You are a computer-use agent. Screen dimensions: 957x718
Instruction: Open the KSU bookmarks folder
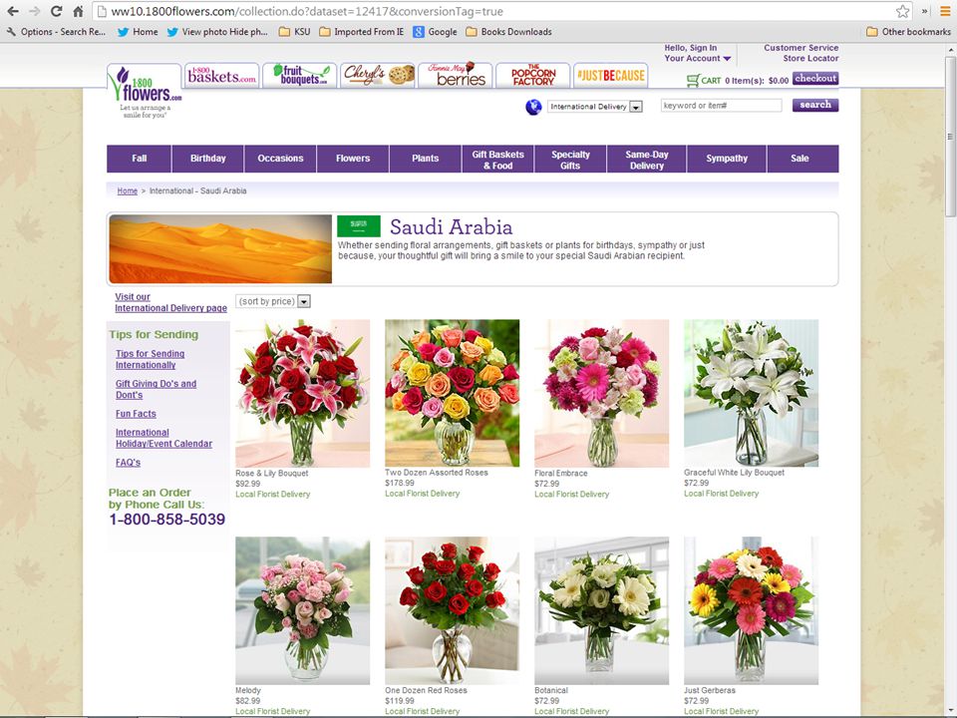click(x=294, y=32)
